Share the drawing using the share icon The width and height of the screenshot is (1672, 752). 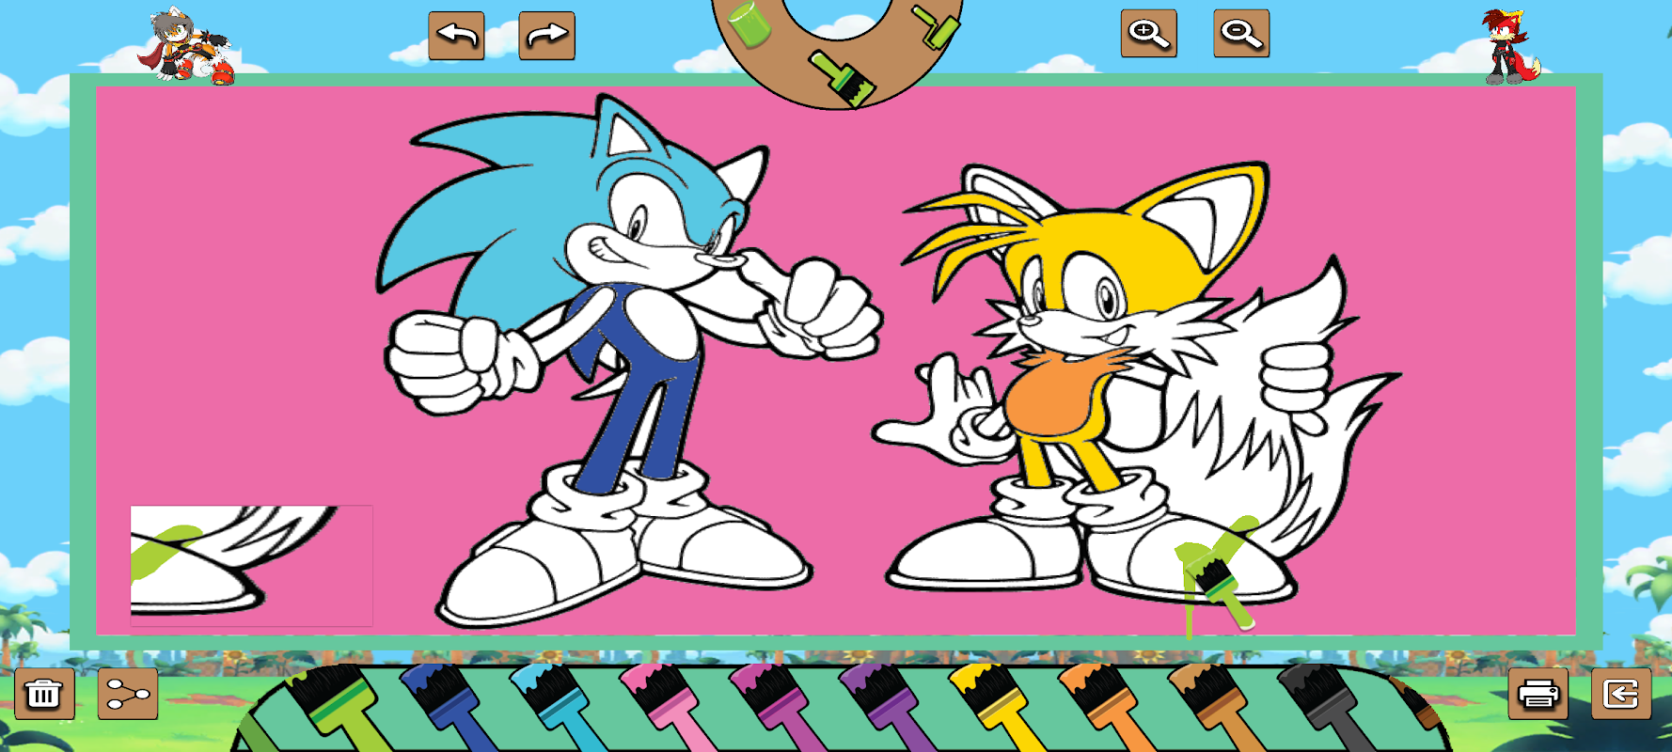coord(128,694)
